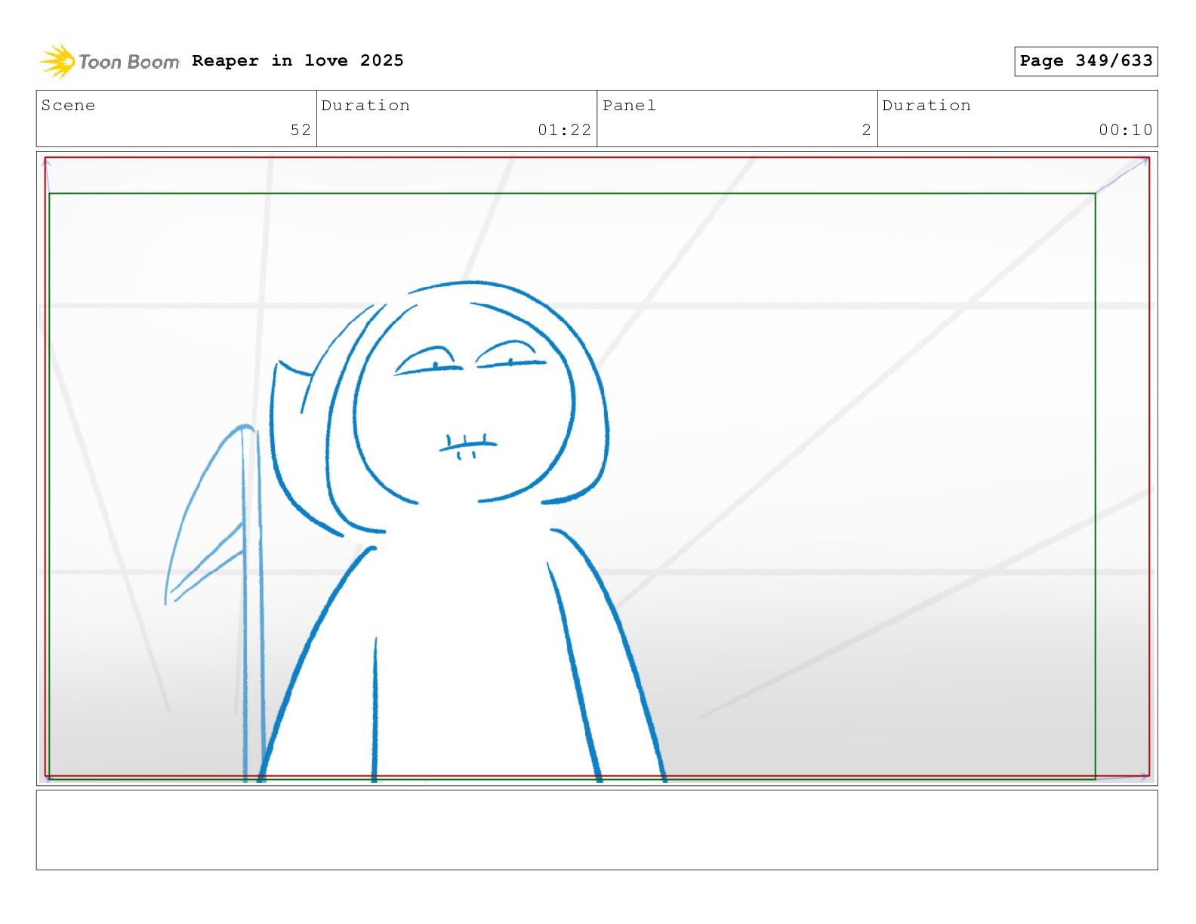This screenshot has height=924, width=1196.
Task: Click the 'Panel' header label
Action: pyautogui.click(x=629, y=106)
